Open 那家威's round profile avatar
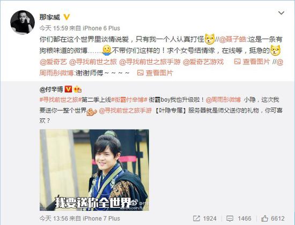The image size is (295, 225). pyautogui.click(x=23, y=22)
